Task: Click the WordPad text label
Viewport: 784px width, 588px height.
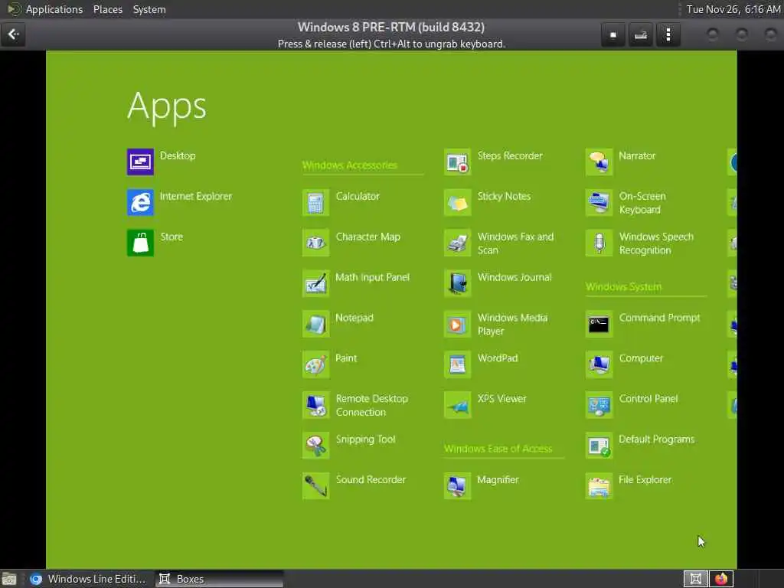Action: point(498,358)
